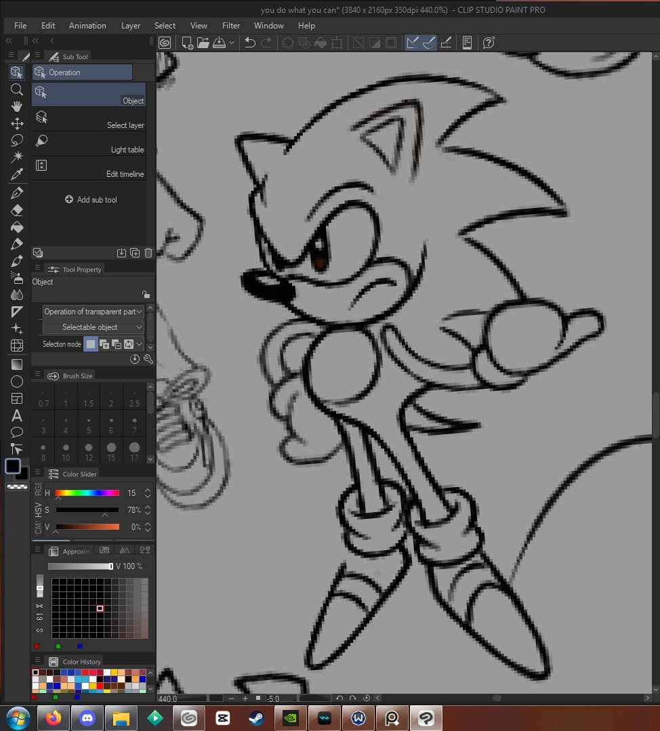
Task: Choose the Light table sub tool
Action: (x=89, y=144)
